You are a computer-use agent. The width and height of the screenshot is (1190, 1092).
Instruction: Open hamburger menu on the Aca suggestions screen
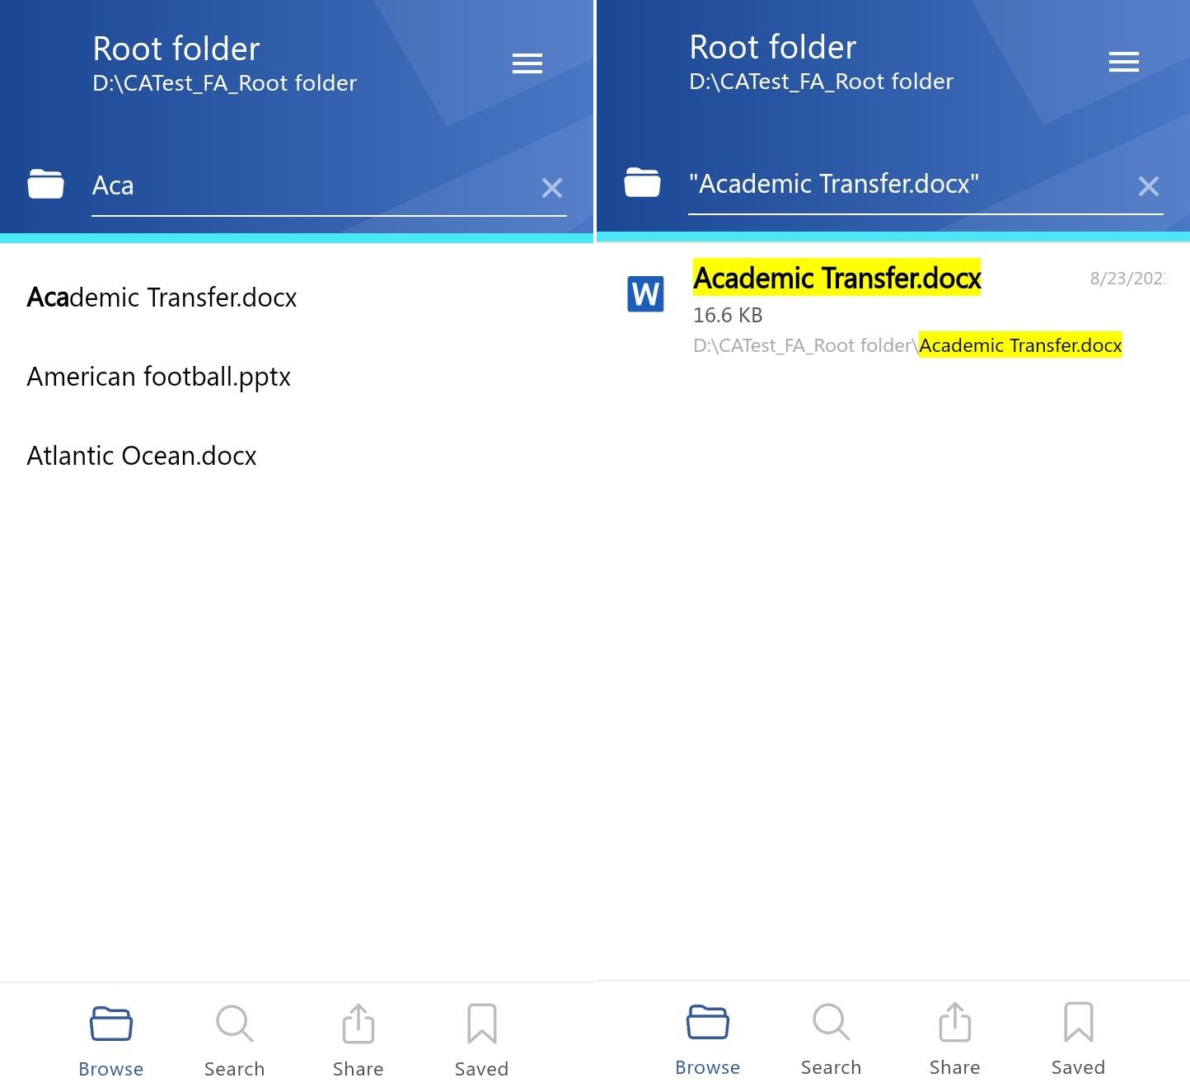tap(527, 63)
